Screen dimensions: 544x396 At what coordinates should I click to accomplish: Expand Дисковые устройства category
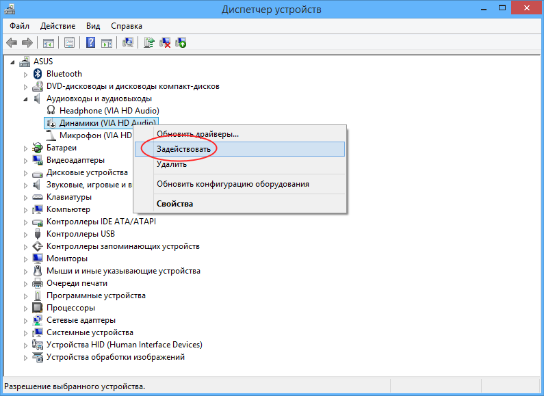(x=25, y=173)
